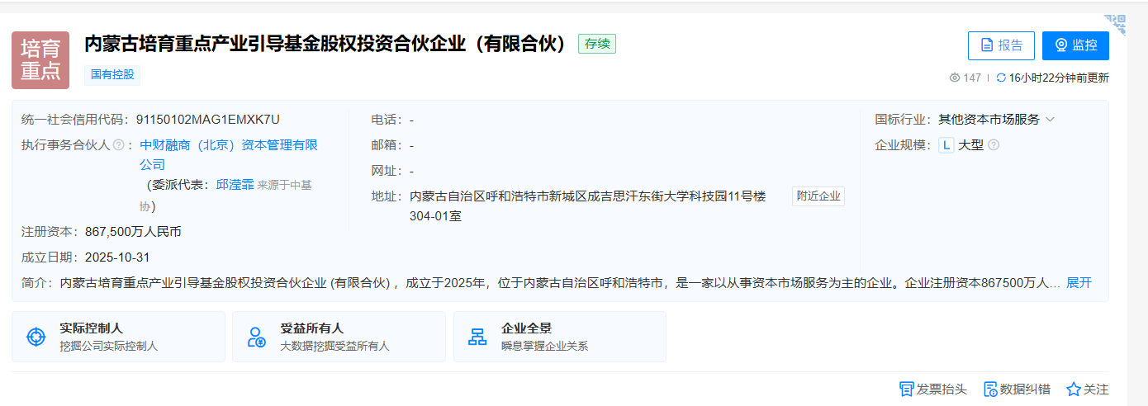Image resolution: width=1148 pixels, height=406 pixels.
Task: Click the 附近企业 nearby companies button
Action: click(x=818, y=196)
